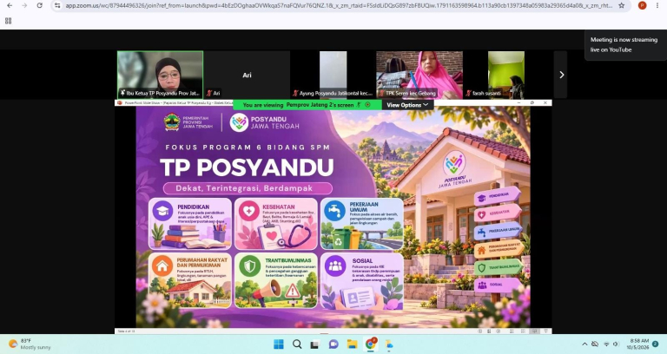Click the app.zoom.us address bar URL
667x354 pixels.
[339, 5]
